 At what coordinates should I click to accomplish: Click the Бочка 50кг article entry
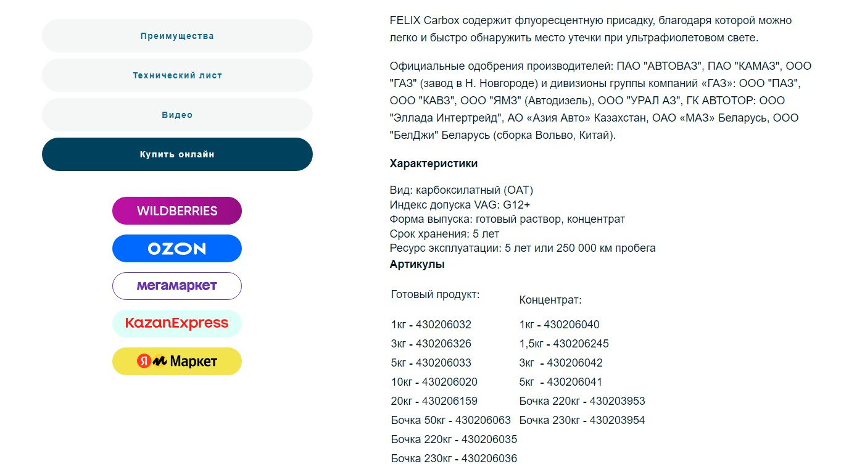[451, 420]
